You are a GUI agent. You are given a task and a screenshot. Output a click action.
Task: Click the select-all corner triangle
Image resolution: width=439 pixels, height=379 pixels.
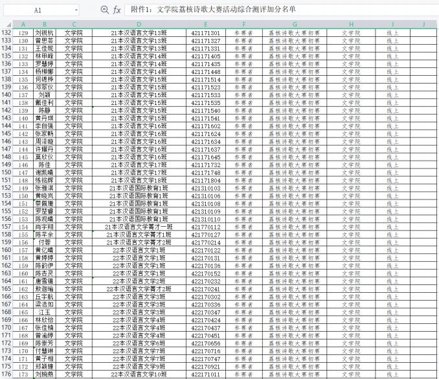(x=8, y=25)
